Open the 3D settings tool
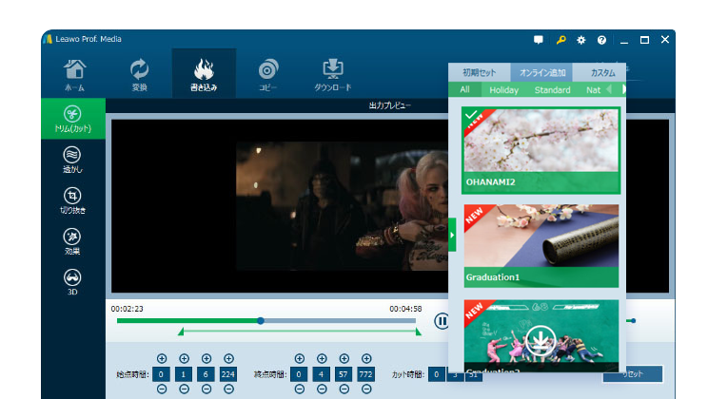The width and height of the screenshot is (708, 399). click(x=72, y=282)
